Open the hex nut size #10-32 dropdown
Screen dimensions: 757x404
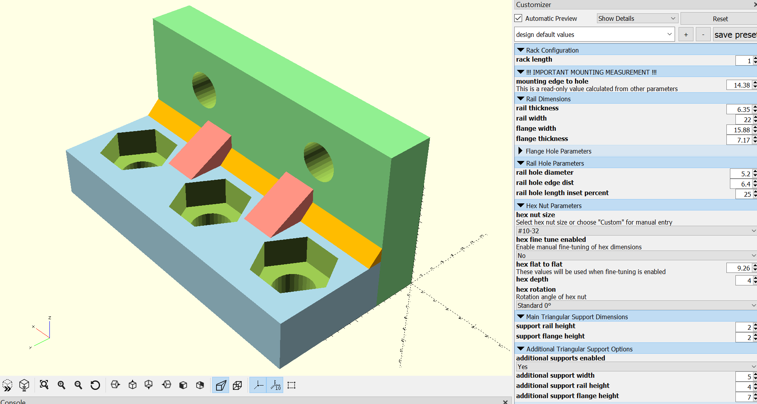pos(636,231)
